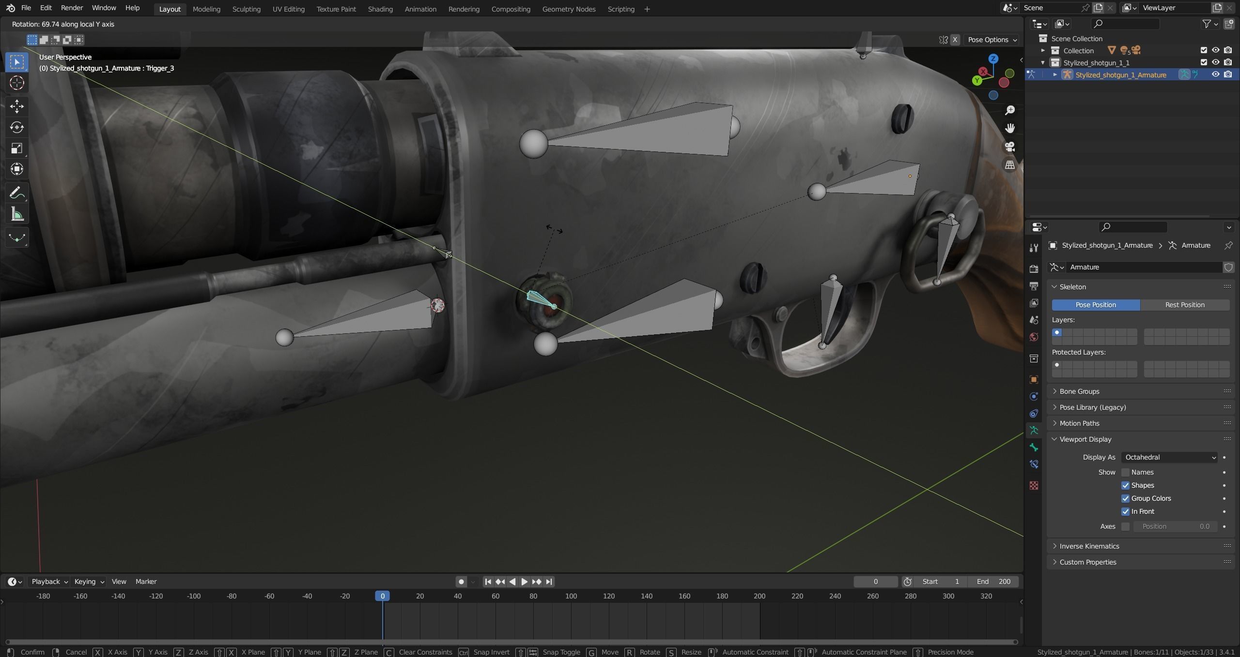
Task: Choose the Rotate tool in toolbar
Action: click(17, 127)
